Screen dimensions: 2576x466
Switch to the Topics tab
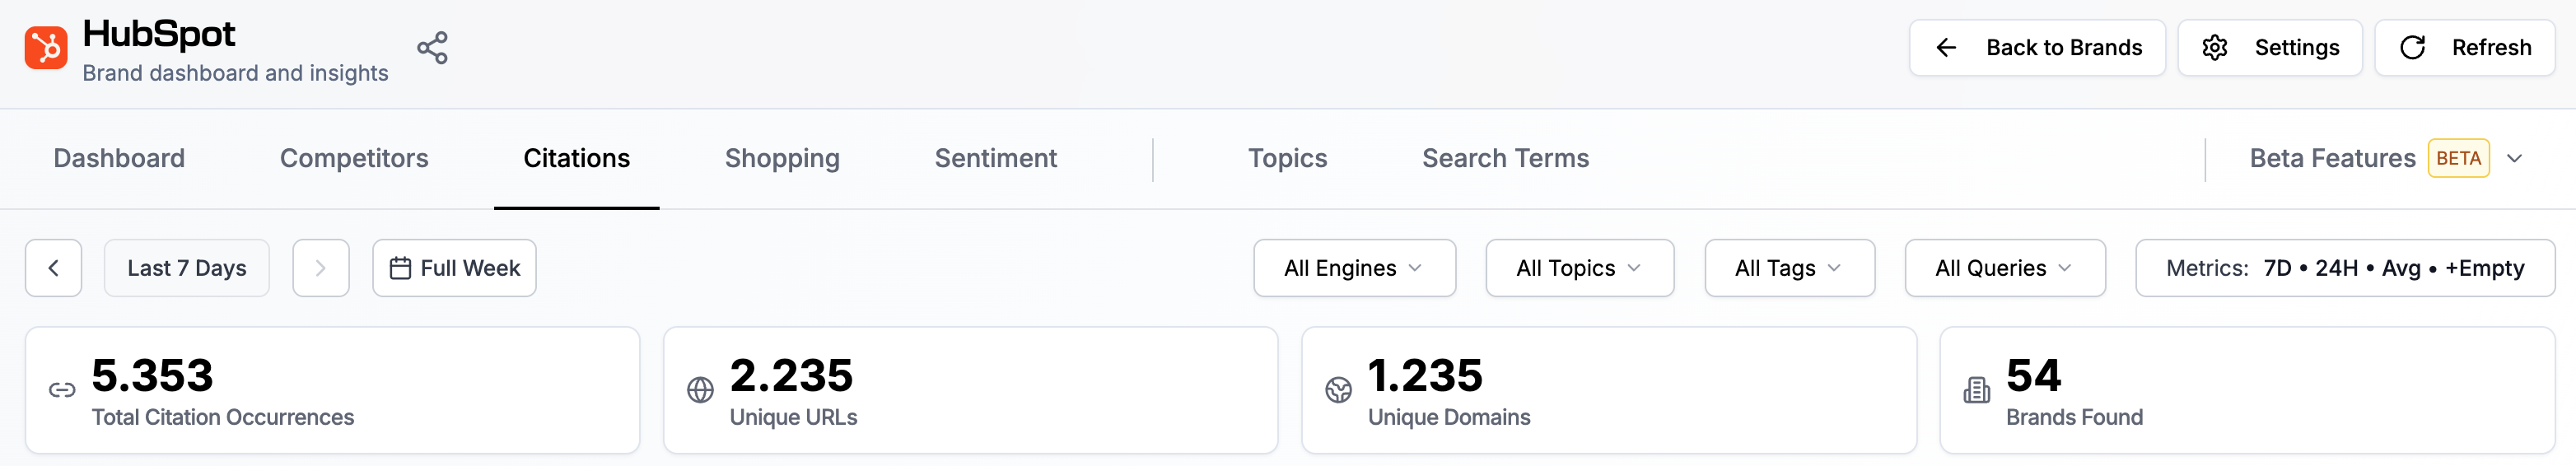click(x=1287, y=158)
